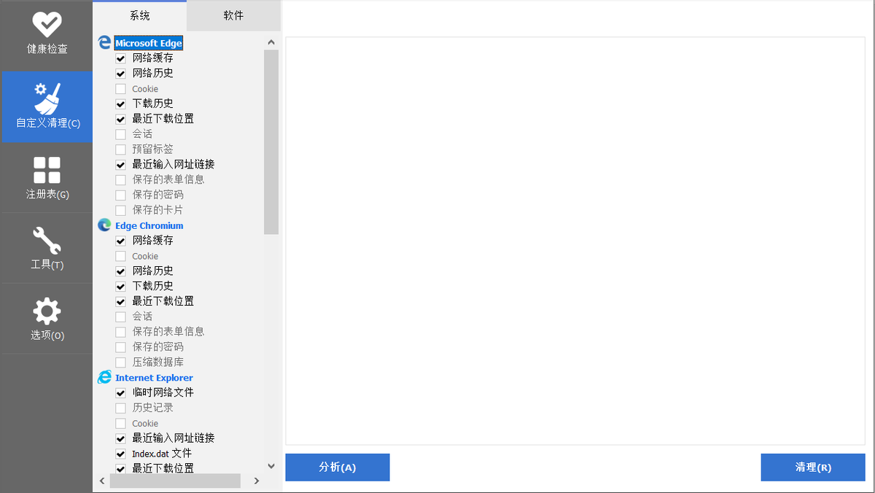Start cleaning with the 清理(R) button
The image size is (875, 493).
pyautogui.click(x=812, y=467)
